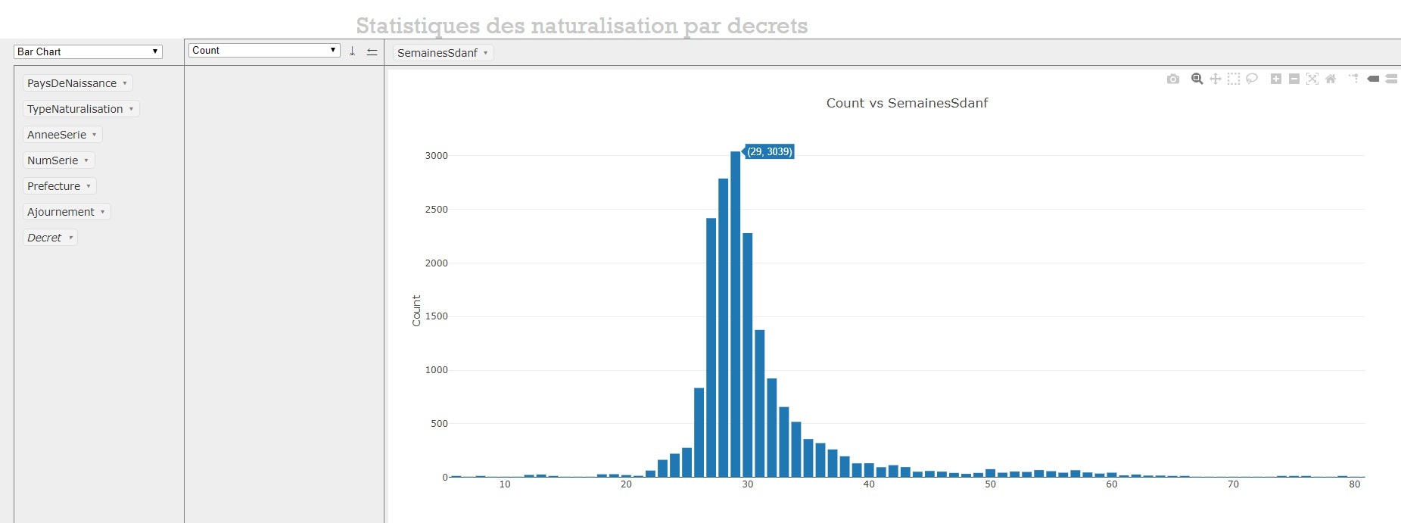
Task: Enable show closest data on hover
Action: coord(1373,79)
